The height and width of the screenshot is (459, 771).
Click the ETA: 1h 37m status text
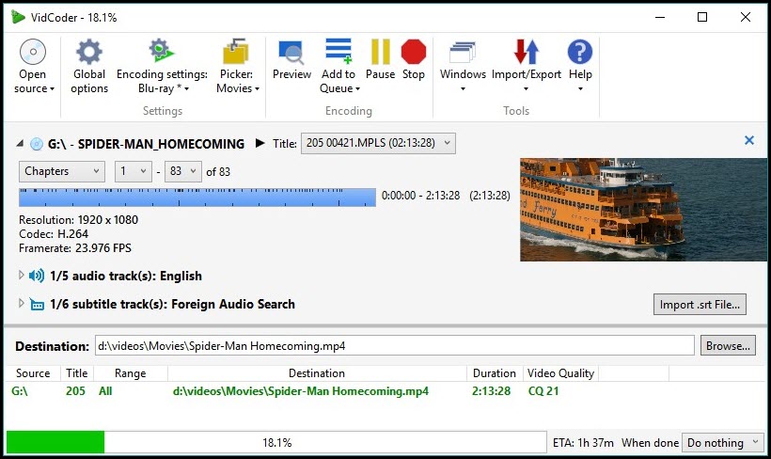(583, 443)
